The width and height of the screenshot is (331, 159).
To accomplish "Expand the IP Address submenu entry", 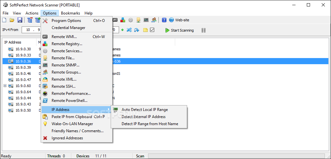I will click(x=76, y=110).
